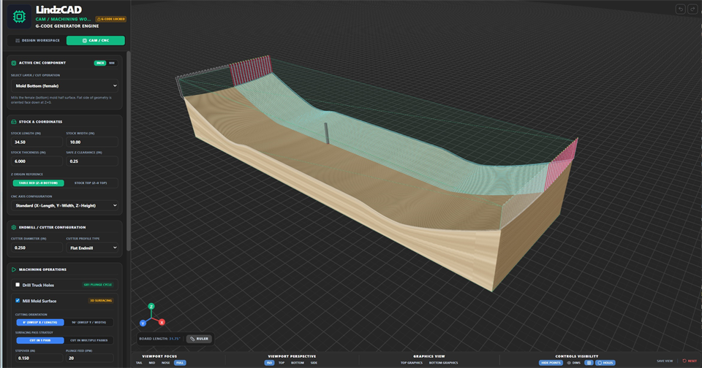Click the 3D Surfacing tag
Viewport: 702px width, 368px height.
point(101,301)
